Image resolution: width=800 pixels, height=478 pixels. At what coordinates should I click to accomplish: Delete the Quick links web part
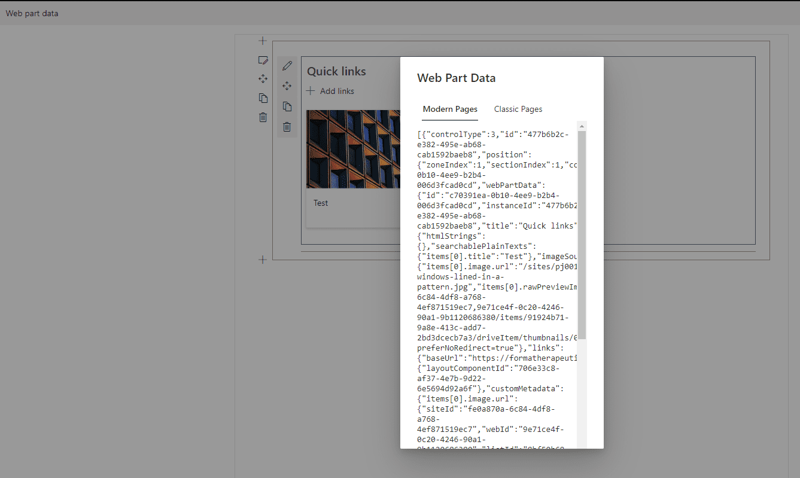287,127
